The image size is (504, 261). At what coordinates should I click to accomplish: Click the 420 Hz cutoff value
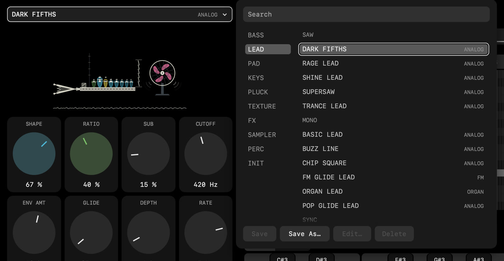(x=206, y=185)
